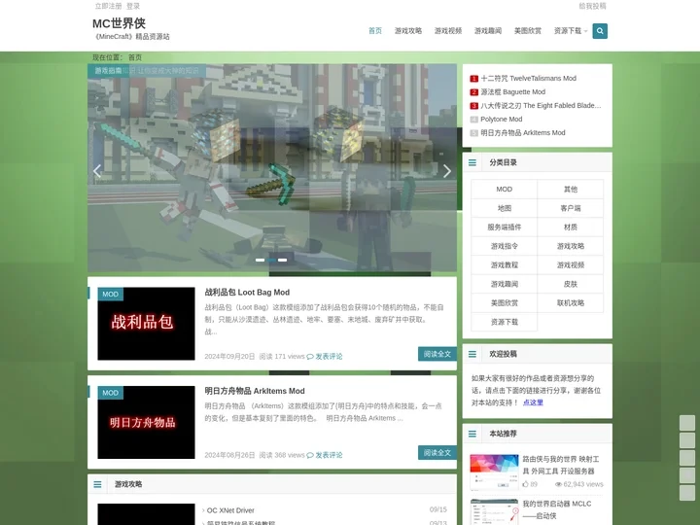Click the 分类目录 widget menu icon
Image resolution: width=700 pixels, height=525 pixels.
point(472,162)
